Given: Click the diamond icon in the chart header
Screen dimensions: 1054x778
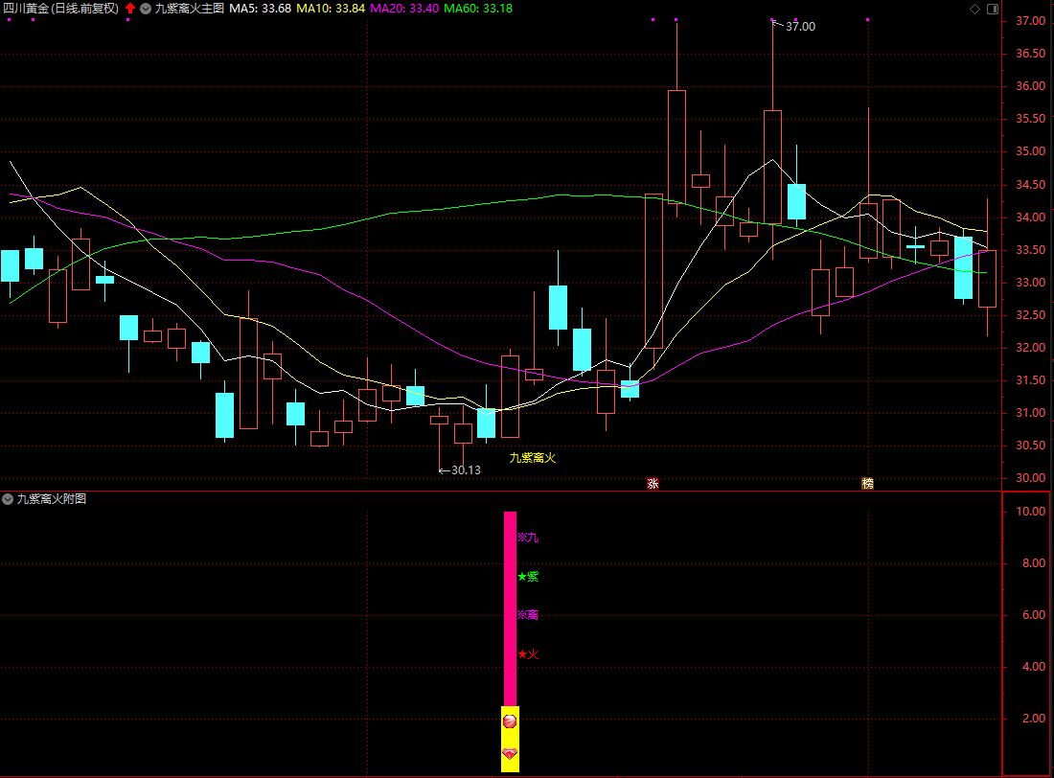Looking at the screenshot, I should 974,9.
